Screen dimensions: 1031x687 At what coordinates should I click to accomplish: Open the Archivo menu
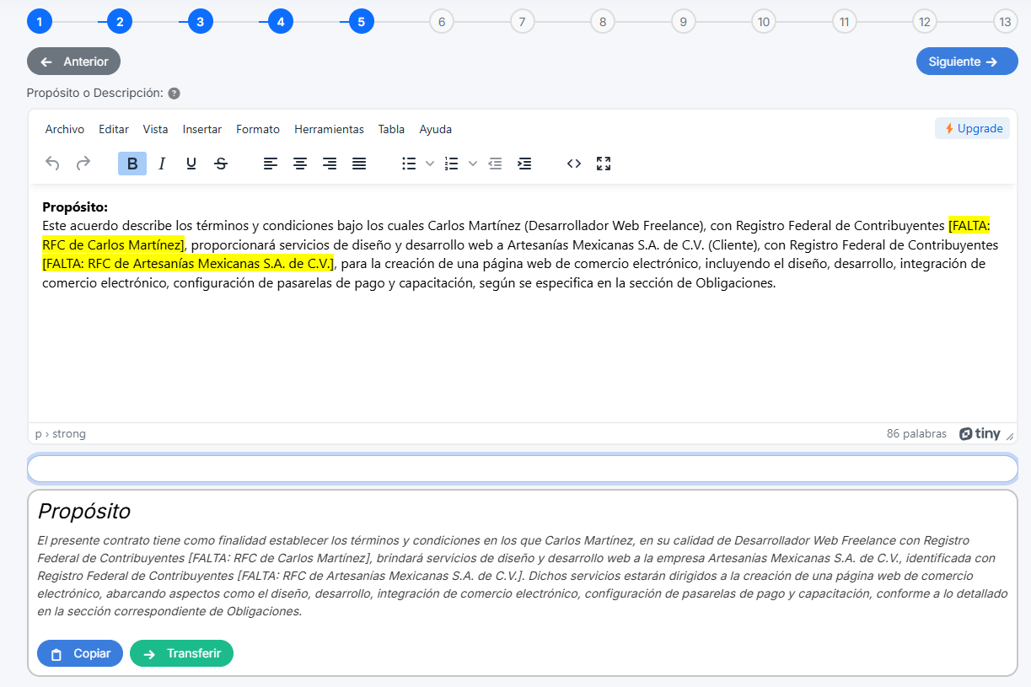pyautogui.click(x=65, y=129)
